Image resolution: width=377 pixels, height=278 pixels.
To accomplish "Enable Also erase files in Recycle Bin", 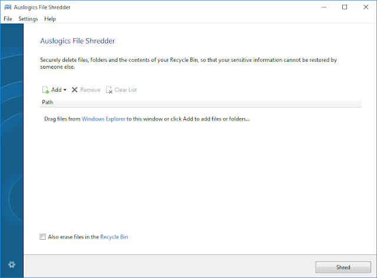I will [x=42, y=237].
